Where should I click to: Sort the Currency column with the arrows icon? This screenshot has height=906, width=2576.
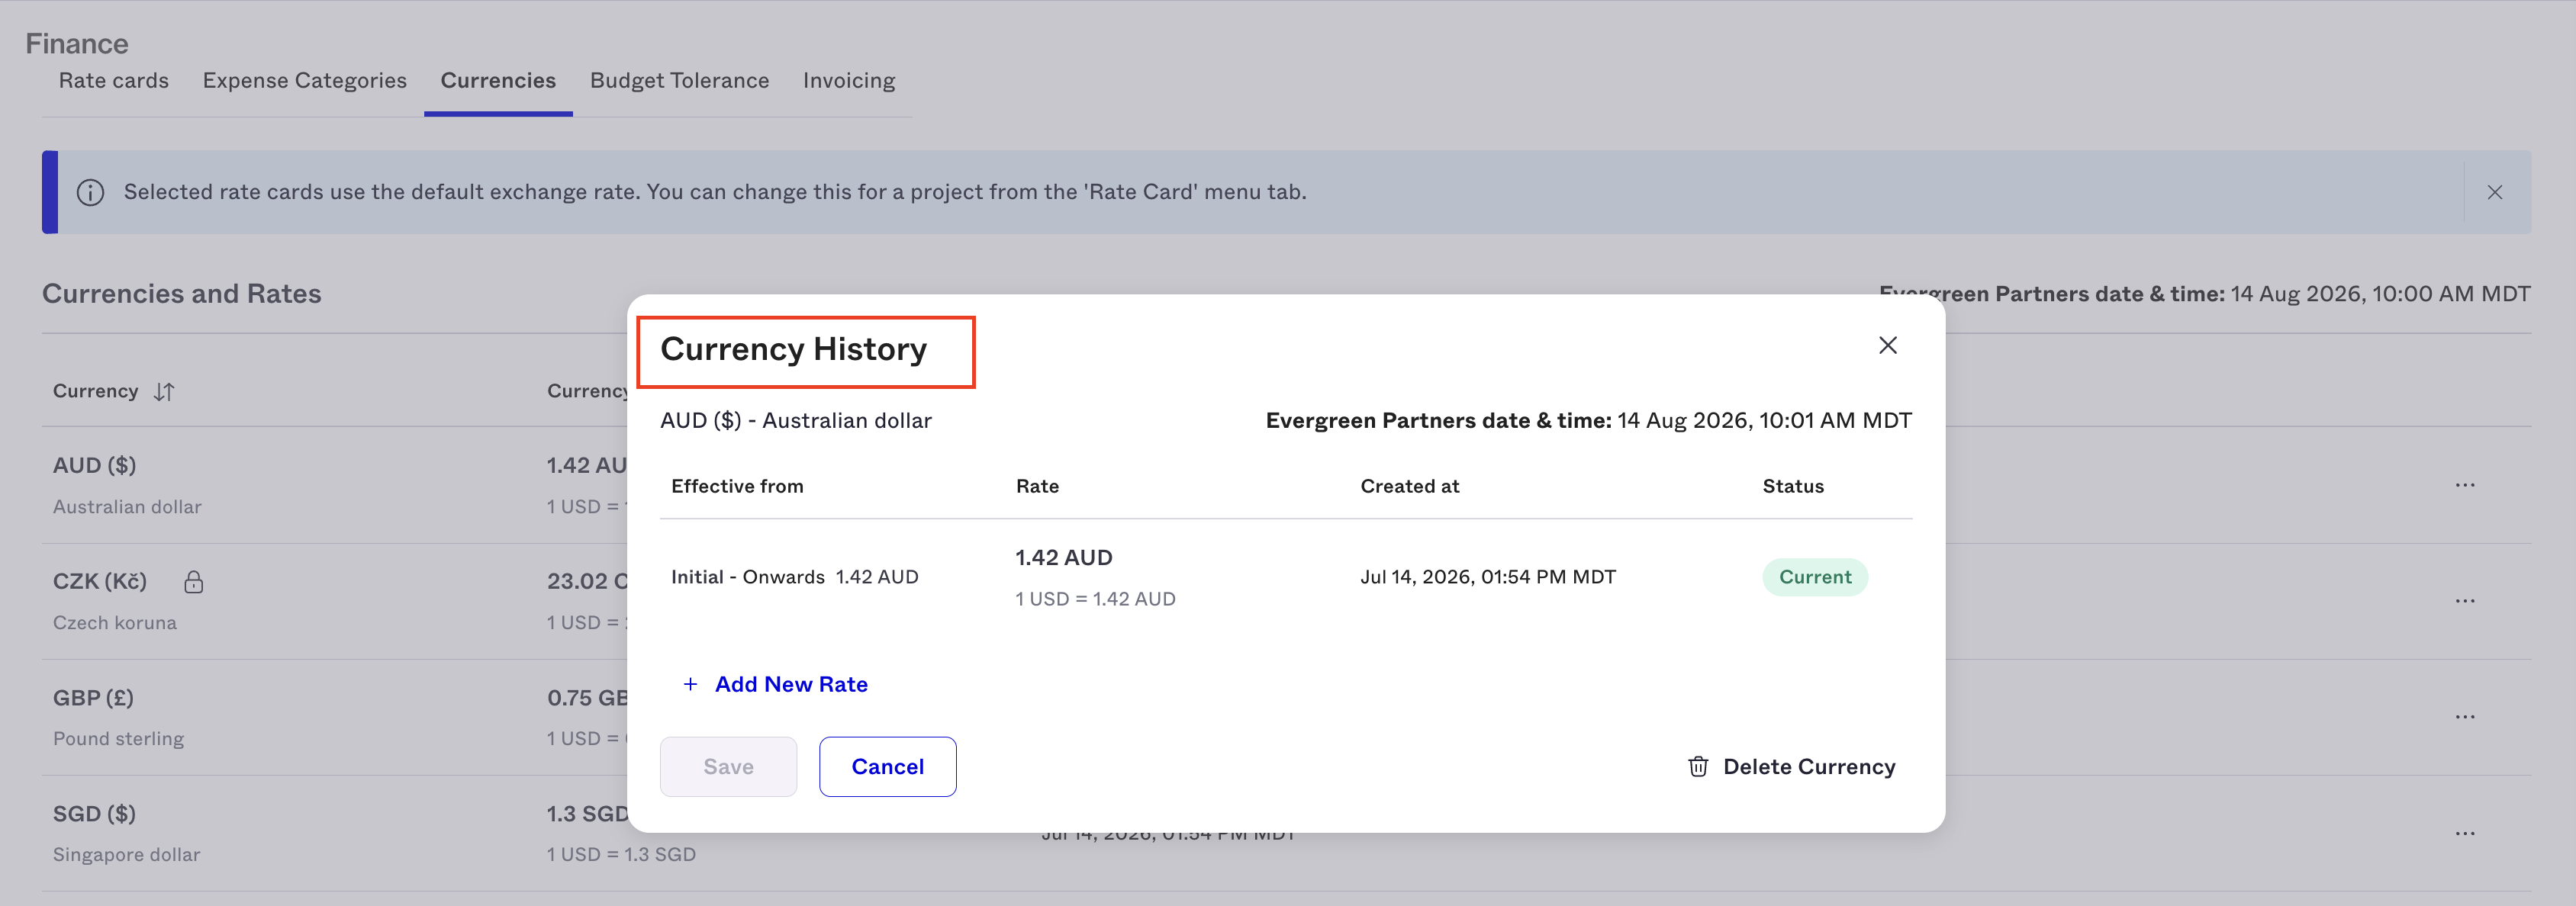click(x=164, y=392)
